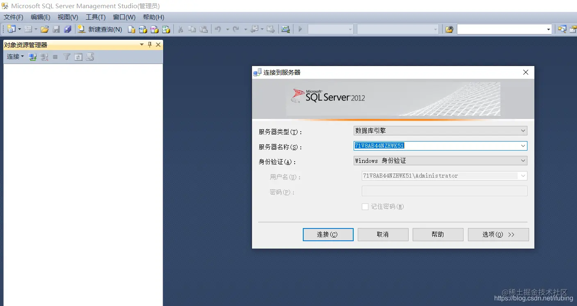The image size is (577, 306).
Task: Open the 文件(F) menu
Action: [x=14, y=17]
